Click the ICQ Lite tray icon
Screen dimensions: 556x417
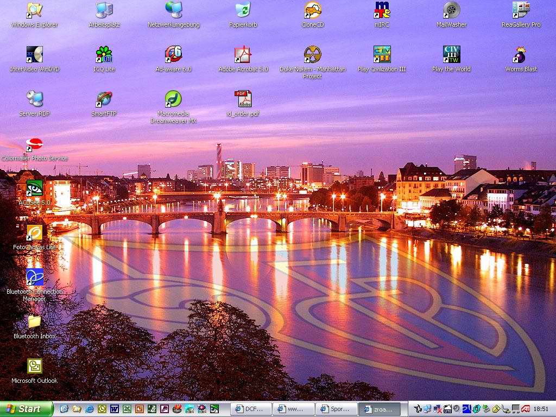tap(447, 409)
